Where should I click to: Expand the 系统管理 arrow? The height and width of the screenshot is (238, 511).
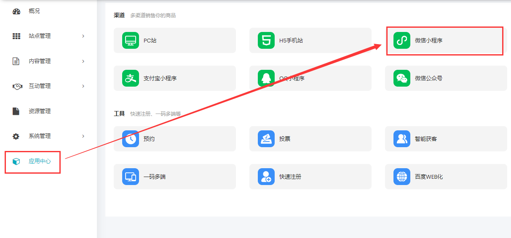(83, 136)
